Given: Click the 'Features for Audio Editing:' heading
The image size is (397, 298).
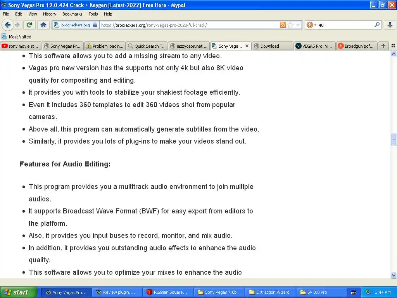Looking at the screenshot, I should pos(65,164).
